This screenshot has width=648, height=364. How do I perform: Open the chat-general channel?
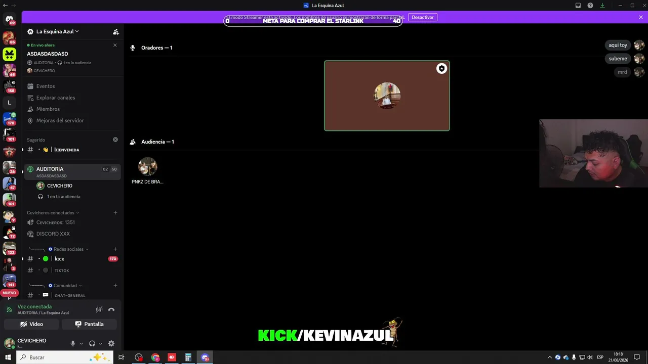pyautogui.click(x=72, y=295)
